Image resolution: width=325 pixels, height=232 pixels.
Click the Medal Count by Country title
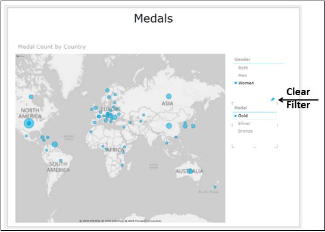pos(52,46)
